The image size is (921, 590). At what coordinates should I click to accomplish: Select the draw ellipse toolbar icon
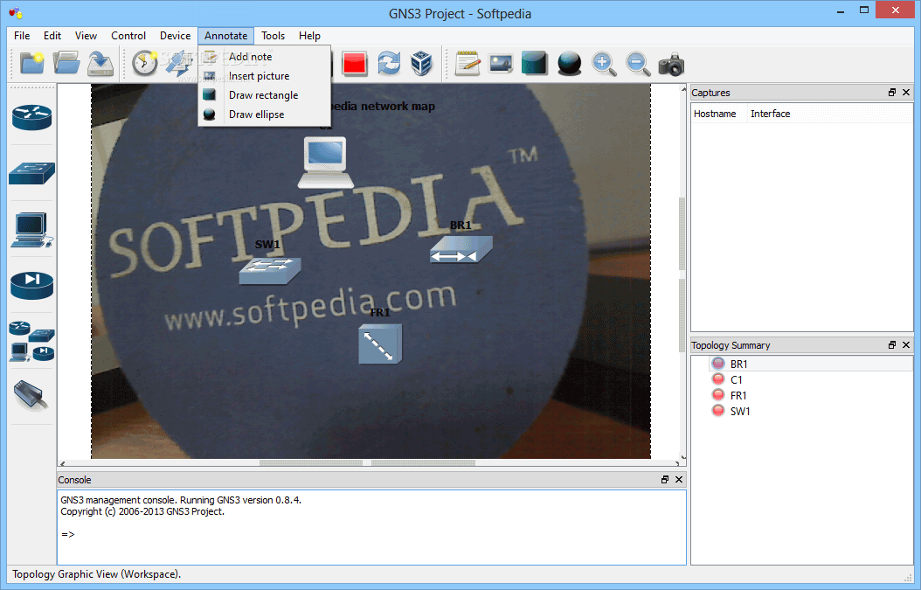569,63
